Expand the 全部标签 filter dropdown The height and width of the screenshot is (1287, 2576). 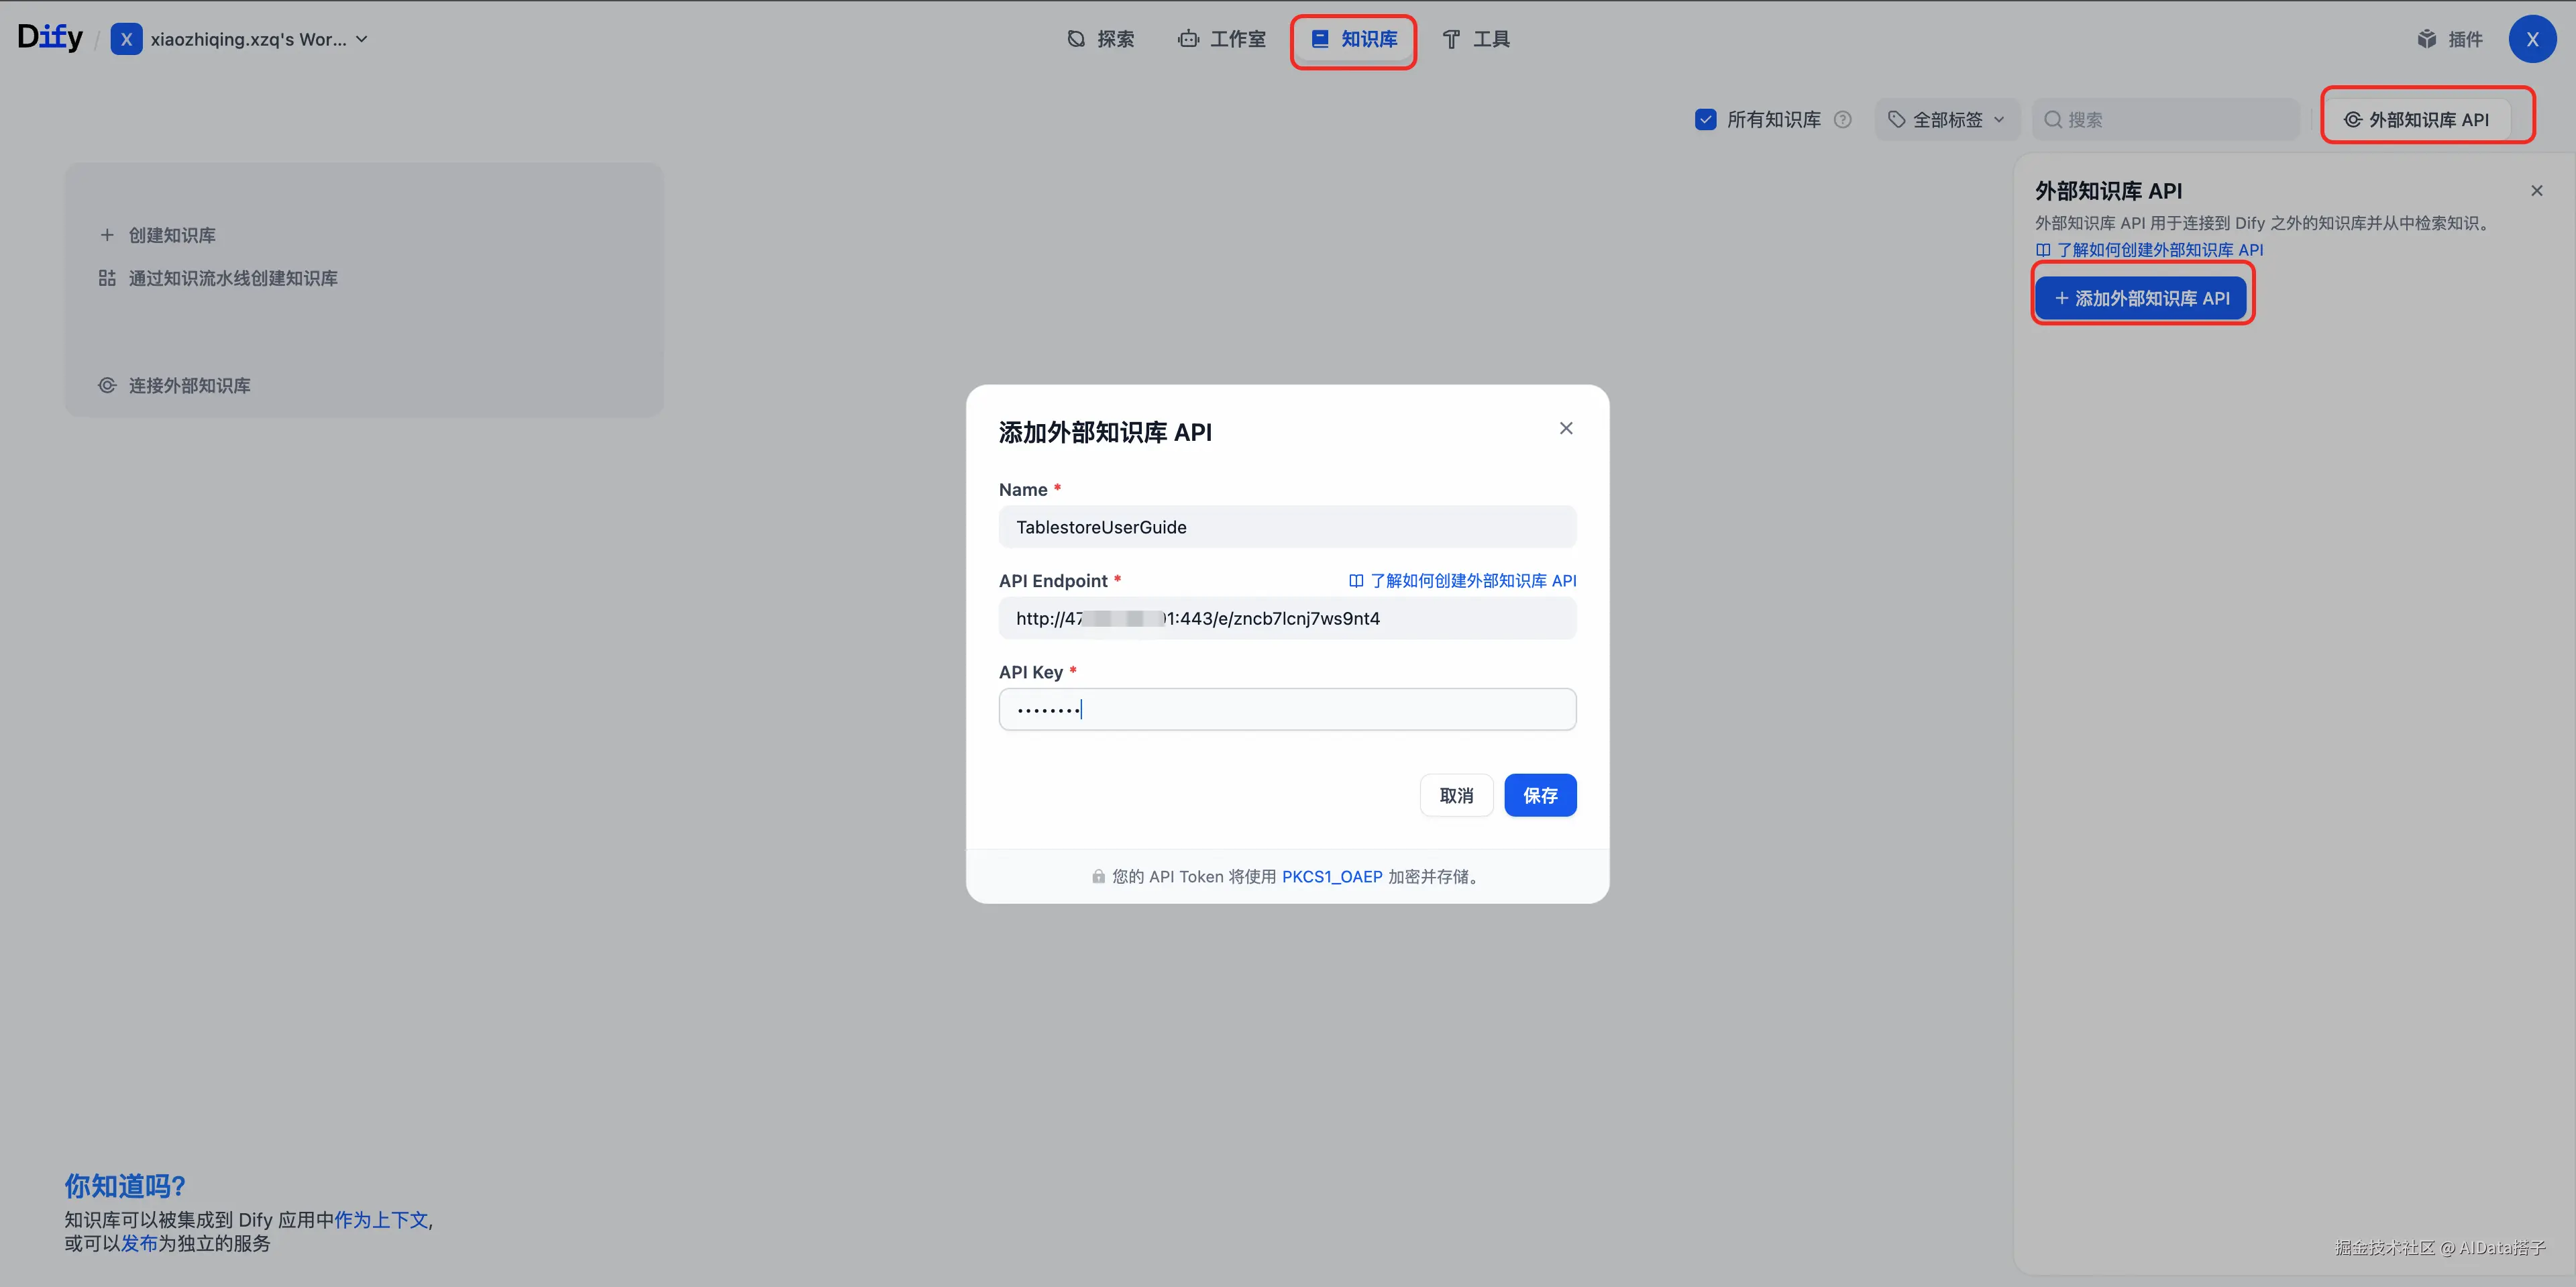tap(1946, 120)
